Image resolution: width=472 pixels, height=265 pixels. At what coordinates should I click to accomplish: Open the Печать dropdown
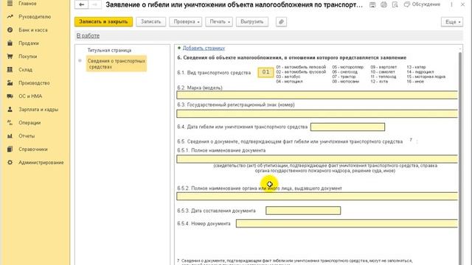click(219, 21)
